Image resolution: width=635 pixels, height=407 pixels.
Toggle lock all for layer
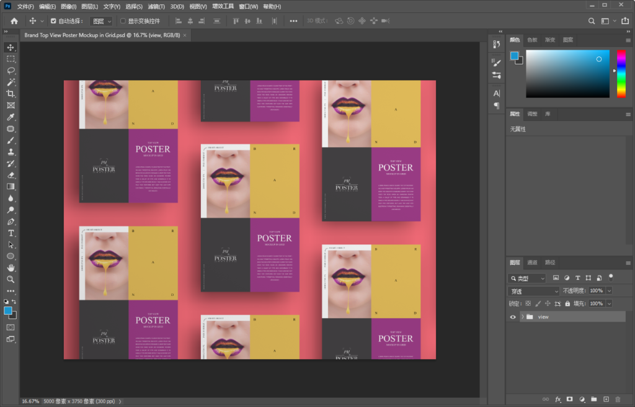[567, 303]
